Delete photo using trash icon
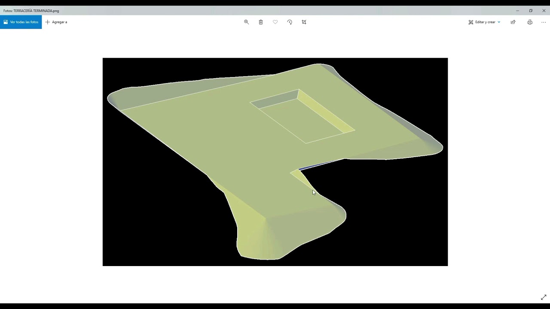 (x=261, y=22)
